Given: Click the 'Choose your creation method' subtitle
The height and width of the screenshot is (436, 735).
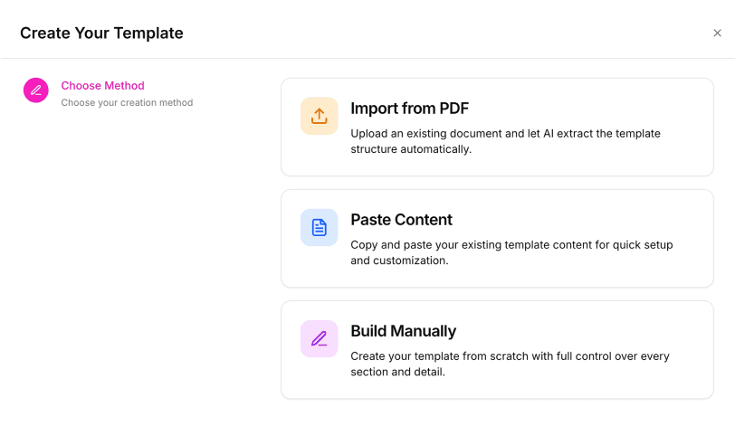Looking at the screenshot, I should click(127, 103).
